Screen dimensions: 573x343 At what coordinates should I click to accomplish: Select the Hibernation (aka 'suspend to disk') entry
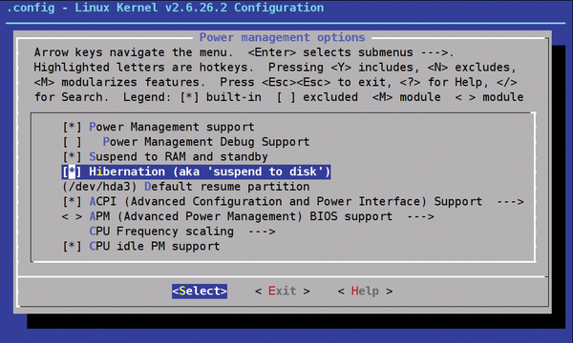[197, 171]
